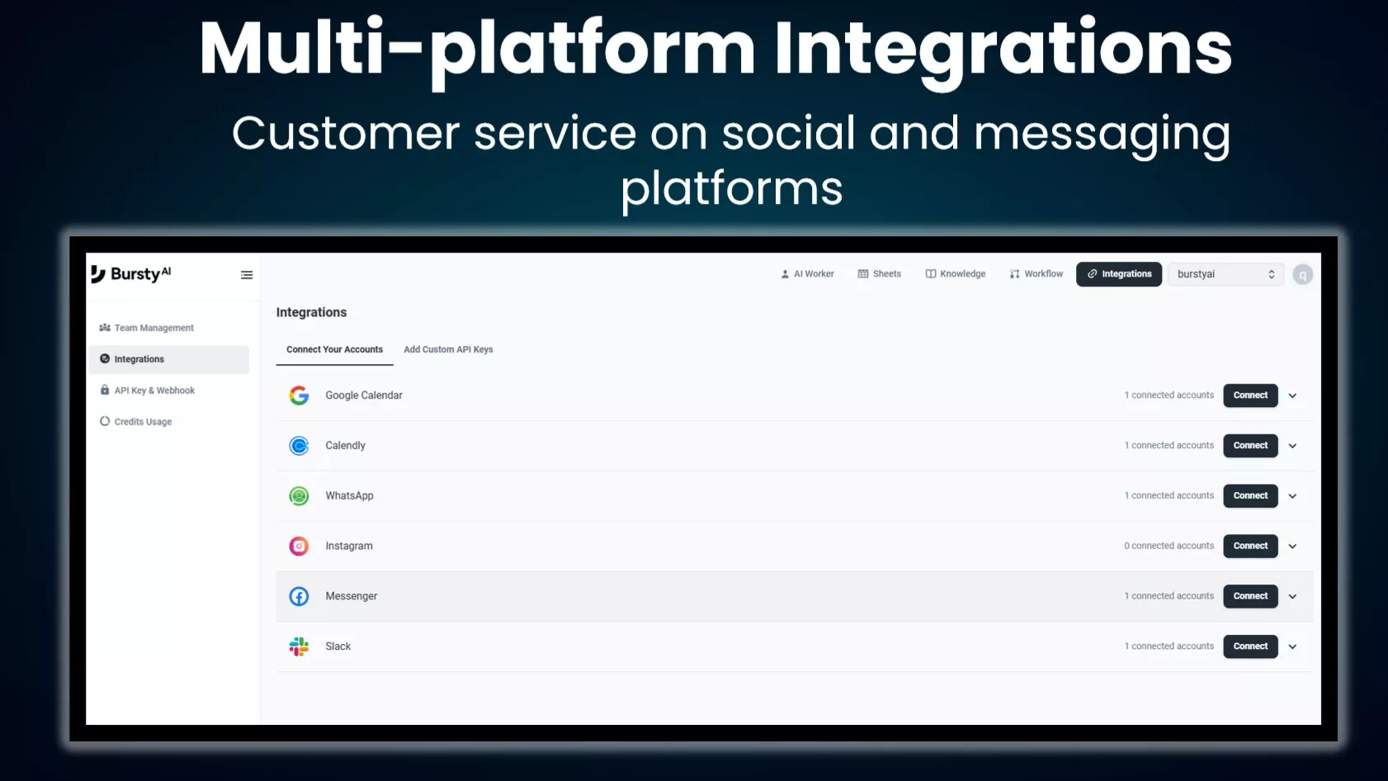The width and height of the screenshot is (1388, 781).
Task: Click the Instagram logo icon
Action: click(x=299, y=547)
